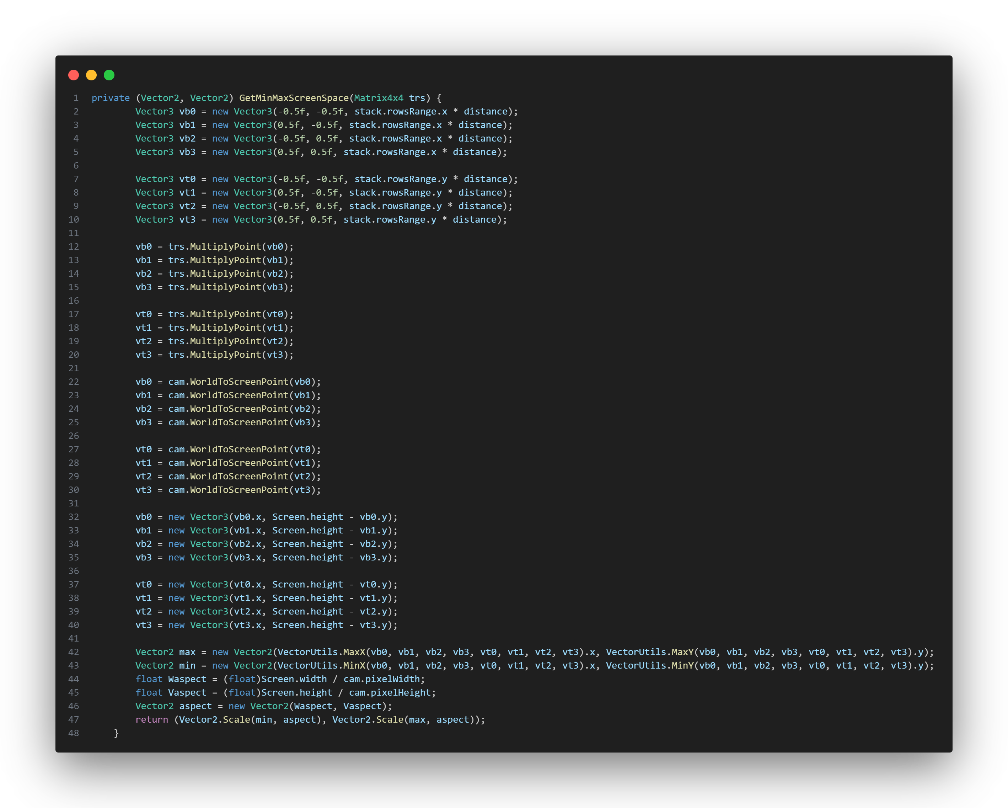Click 'trs.MultiplyPoint(vt2)' on line 19
The width and height of the screenshot is (1008, 808).
(229, 341)
